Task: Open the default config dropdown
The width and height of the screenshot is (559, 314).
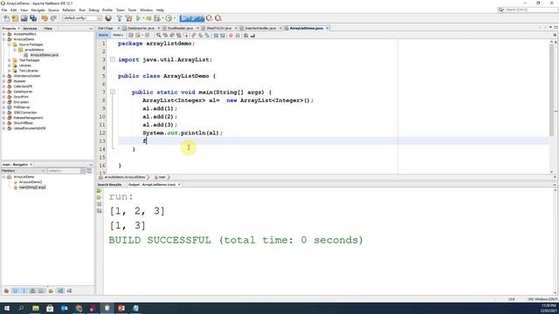Action: pos(82,18)
